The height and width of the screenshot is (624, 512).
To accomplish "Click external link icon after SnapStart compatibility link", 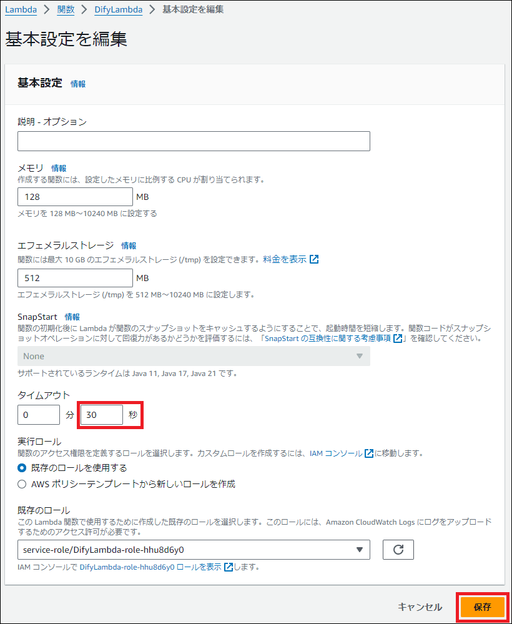I will point(398,339).
